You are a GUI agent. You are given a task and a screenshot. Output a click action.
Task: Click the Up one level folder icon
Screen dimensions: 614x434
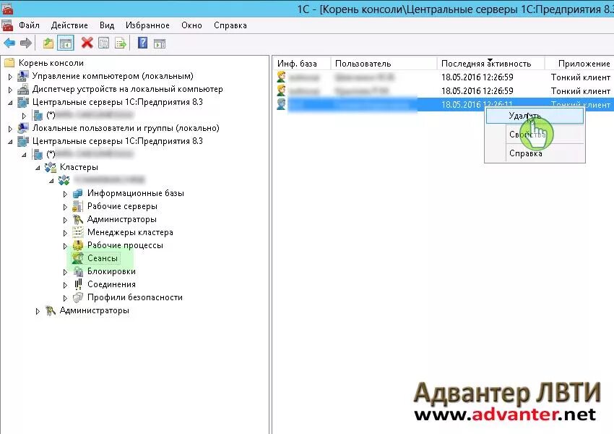point(48,43)
